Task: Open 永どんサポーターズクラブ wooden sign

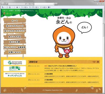Action: click(x=15, y=31)
